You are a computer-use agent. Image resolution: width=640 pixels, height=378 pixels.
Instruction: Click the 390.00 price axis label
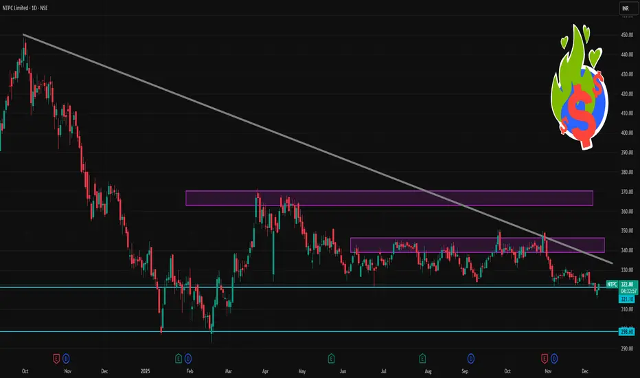pyautogui.click(x=627, y=153)
